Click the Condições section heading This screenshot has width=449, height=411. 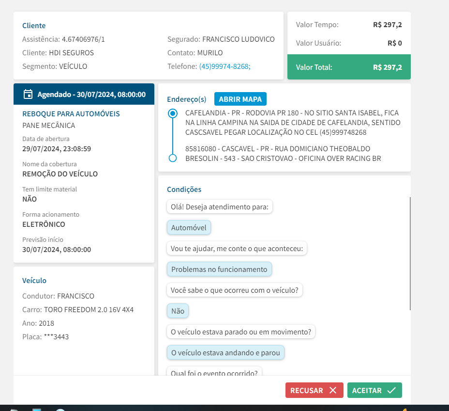coord(184,190)
